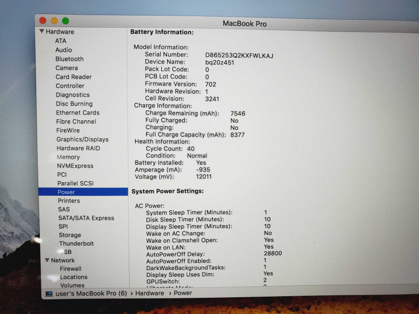Select ATA in the sidebar
Viewport: 419px width, 314px height.
point(61,41)
